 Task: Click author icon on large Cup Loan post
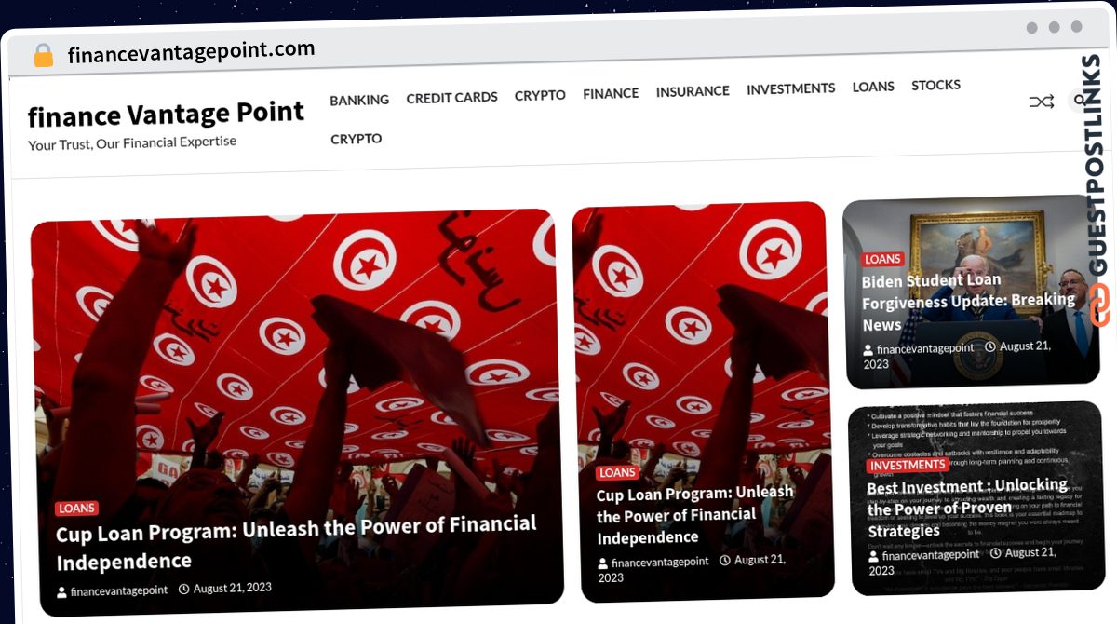click(61, 592)
